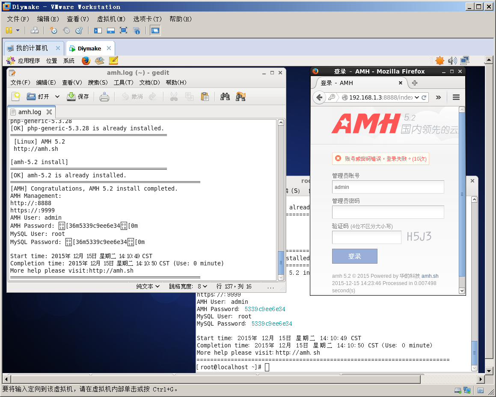Expand the 打开 recent files dropdown arrow
Screen dimensions: 496x397
pyautogui.click(x=57, y=97)
